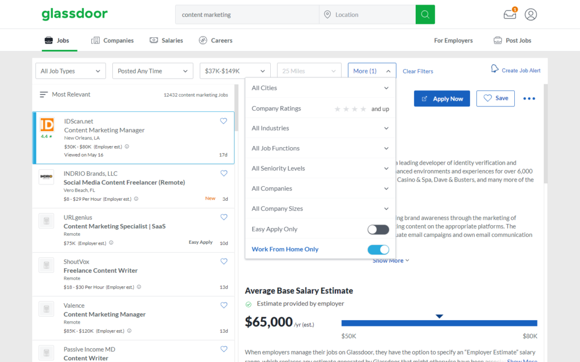Expand All Company Sizes filter
The image size is (580, 362).
[x=321, y=209]
